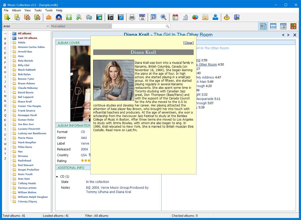Select David Bowie in the artist tree
301x220 pixels.
pos(26,92)
